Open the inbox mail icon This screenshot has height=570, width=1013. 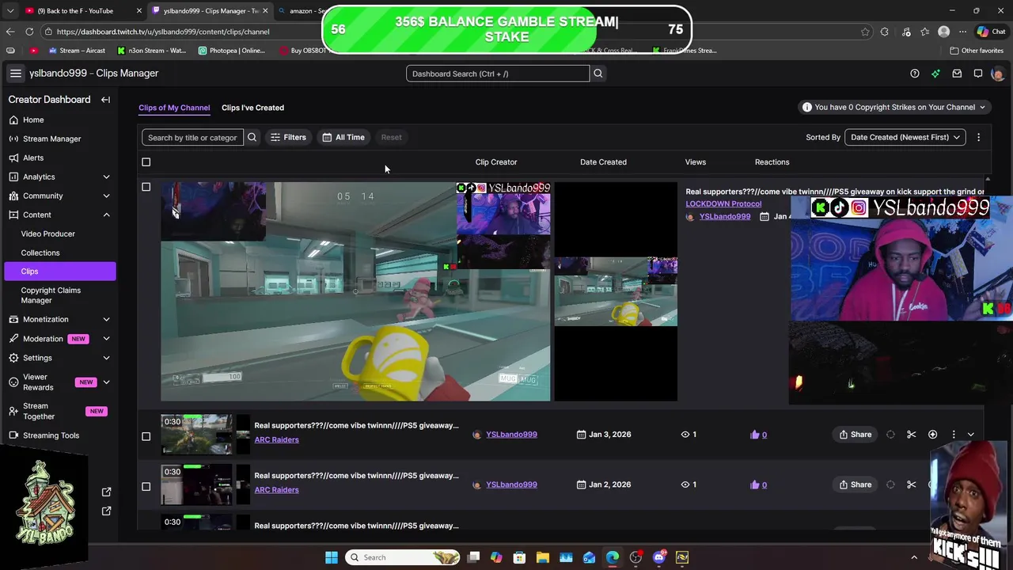click(x=957, y=74)
